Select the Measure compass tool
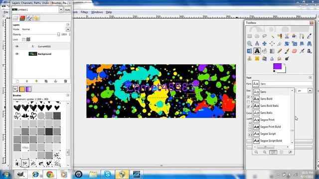 (x=257, y=43)
